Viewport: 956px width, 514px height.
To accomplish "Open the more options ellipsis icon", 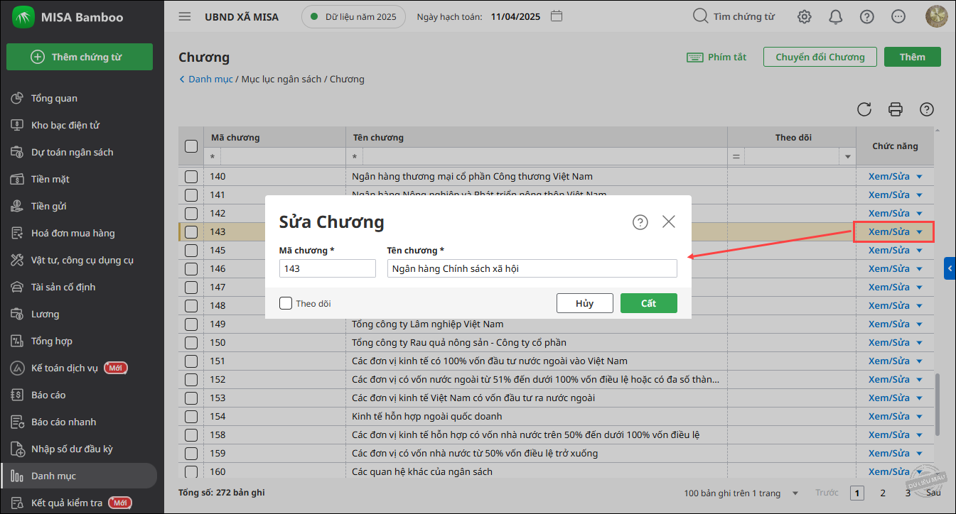I will tap(898, 16).
